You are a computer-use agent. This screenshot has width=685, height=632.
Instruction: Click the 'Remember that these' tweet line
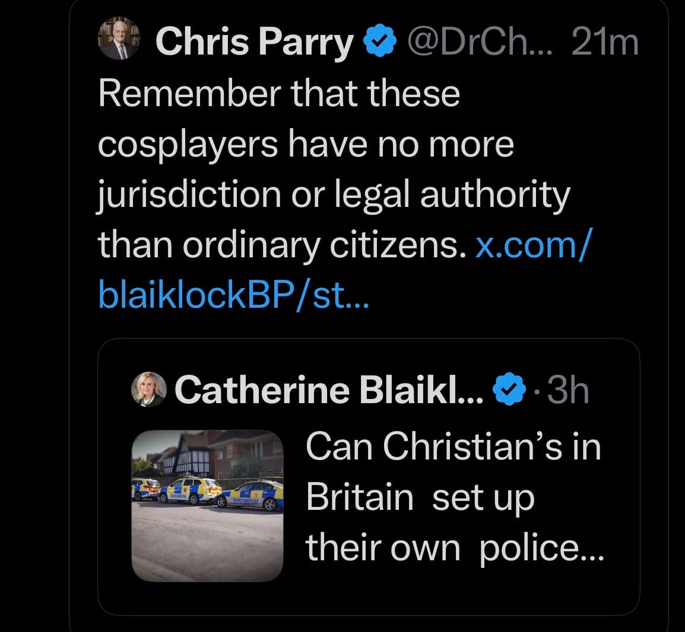(x=279, y=93)
